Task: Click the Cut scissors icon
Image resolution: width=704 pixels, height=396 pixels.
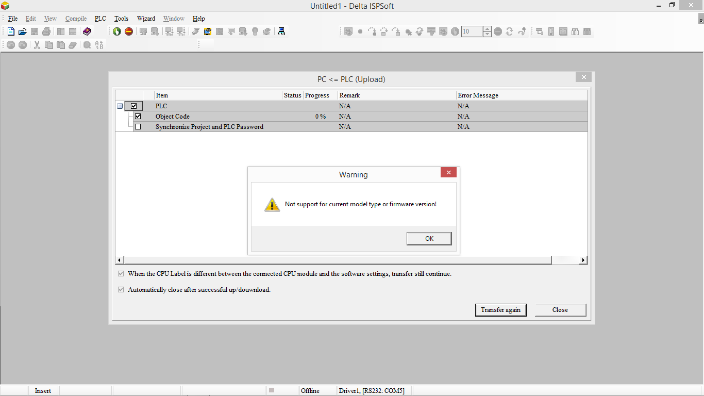Action: 37,45
